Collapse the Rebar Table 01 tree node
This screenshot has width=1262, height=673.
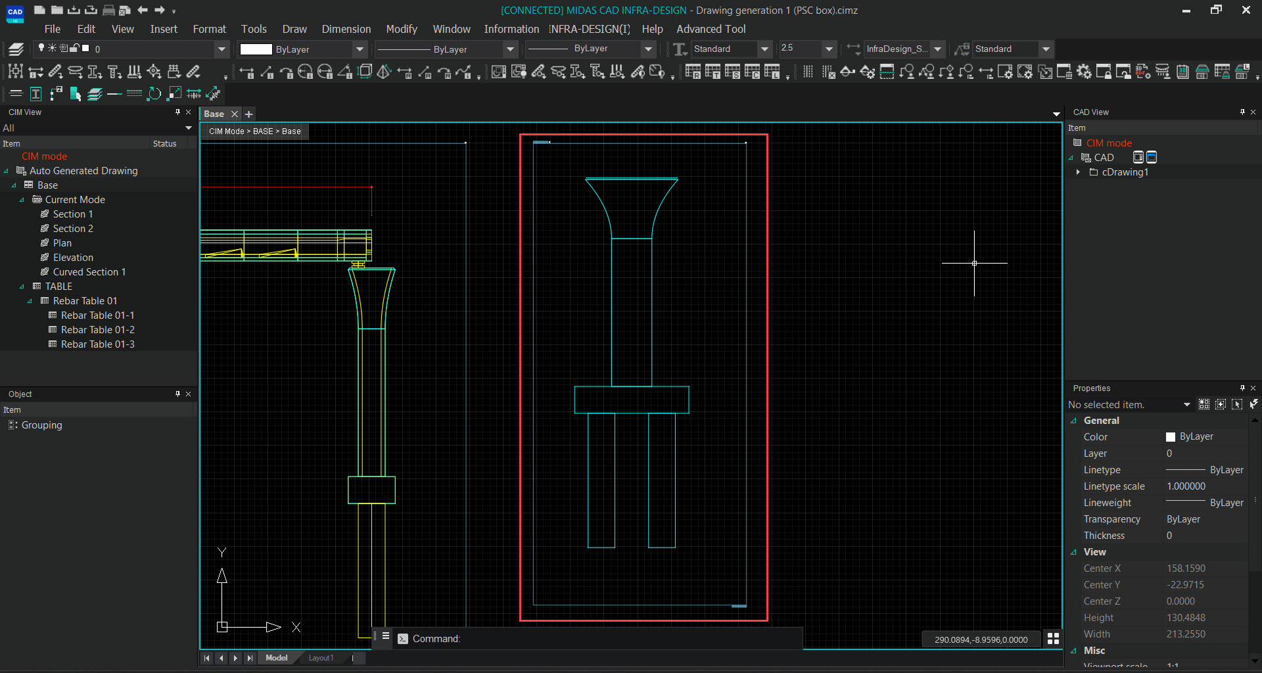pos(30,301)
